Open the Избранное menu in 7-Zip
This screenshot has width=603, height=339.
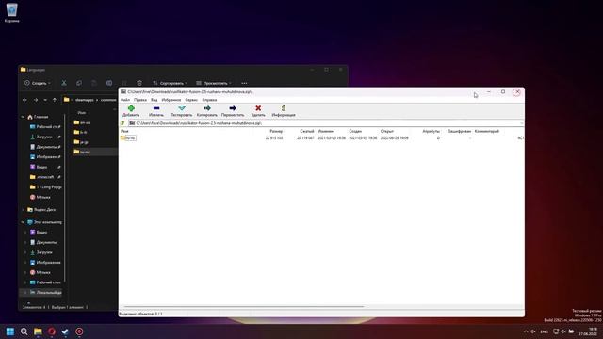[171, 100]
